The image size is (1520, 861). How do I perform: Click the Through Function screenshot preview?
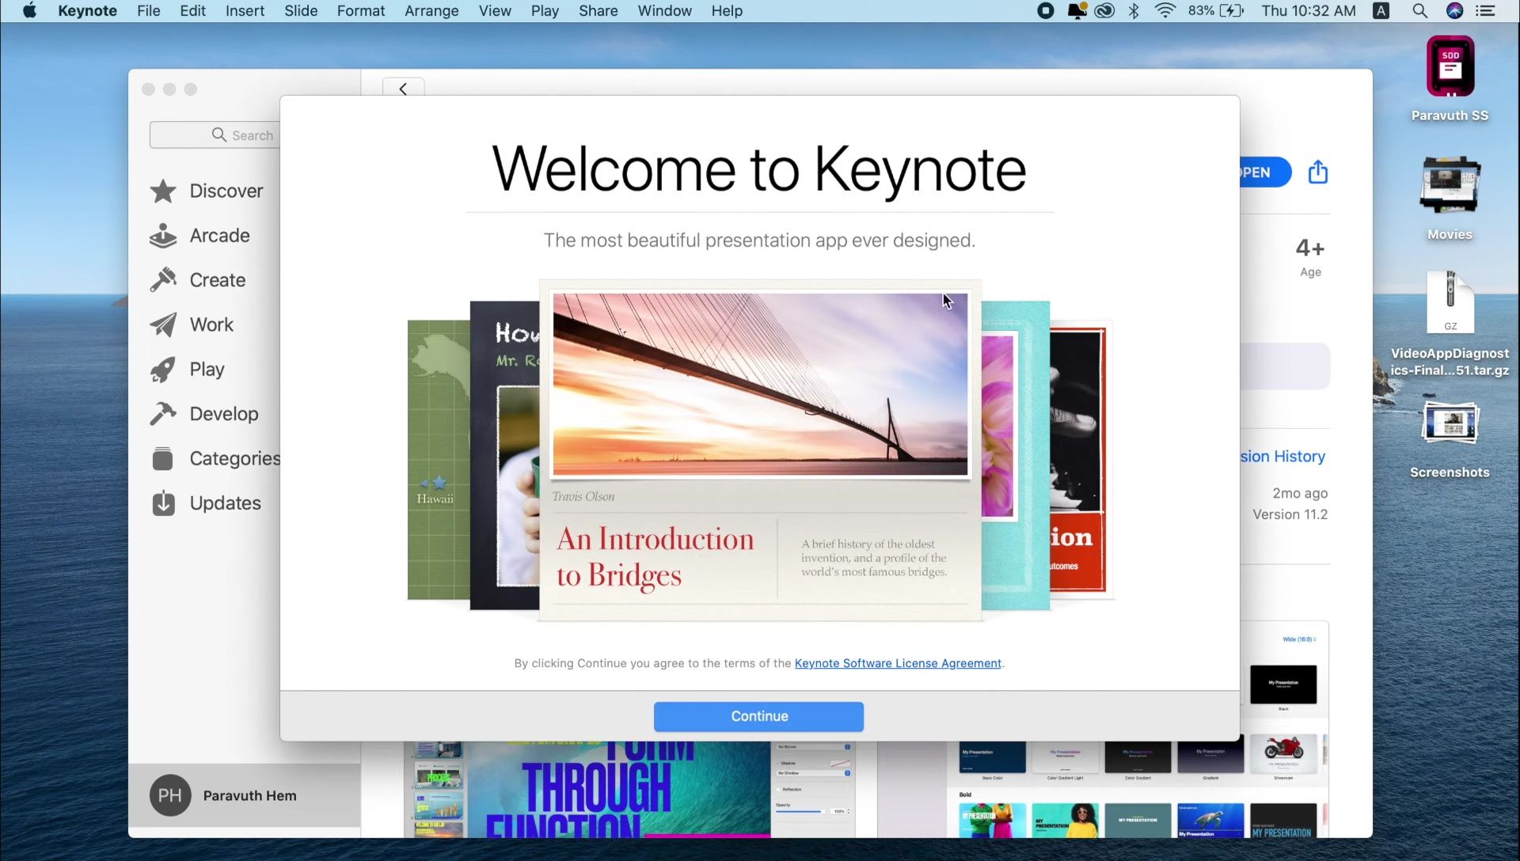tap(617, 790)
